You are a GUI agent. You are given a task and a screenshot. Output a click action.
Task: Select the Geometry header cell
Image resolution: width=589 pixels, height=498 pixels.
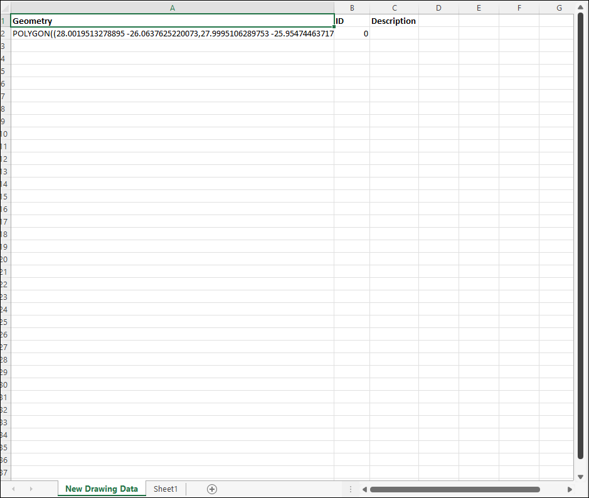point(172,21)
